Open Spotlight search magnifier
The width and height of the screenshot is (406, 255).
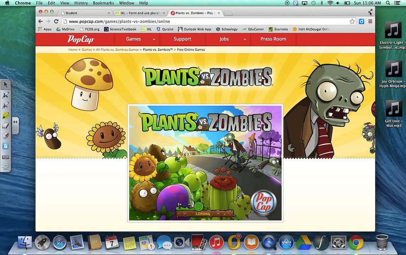click(x=388, y=3)
